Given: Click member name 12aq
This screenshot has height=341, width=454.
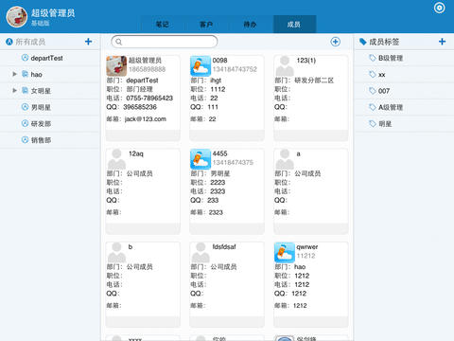Looking at the screenshot, I should click(x=136, y=153).
